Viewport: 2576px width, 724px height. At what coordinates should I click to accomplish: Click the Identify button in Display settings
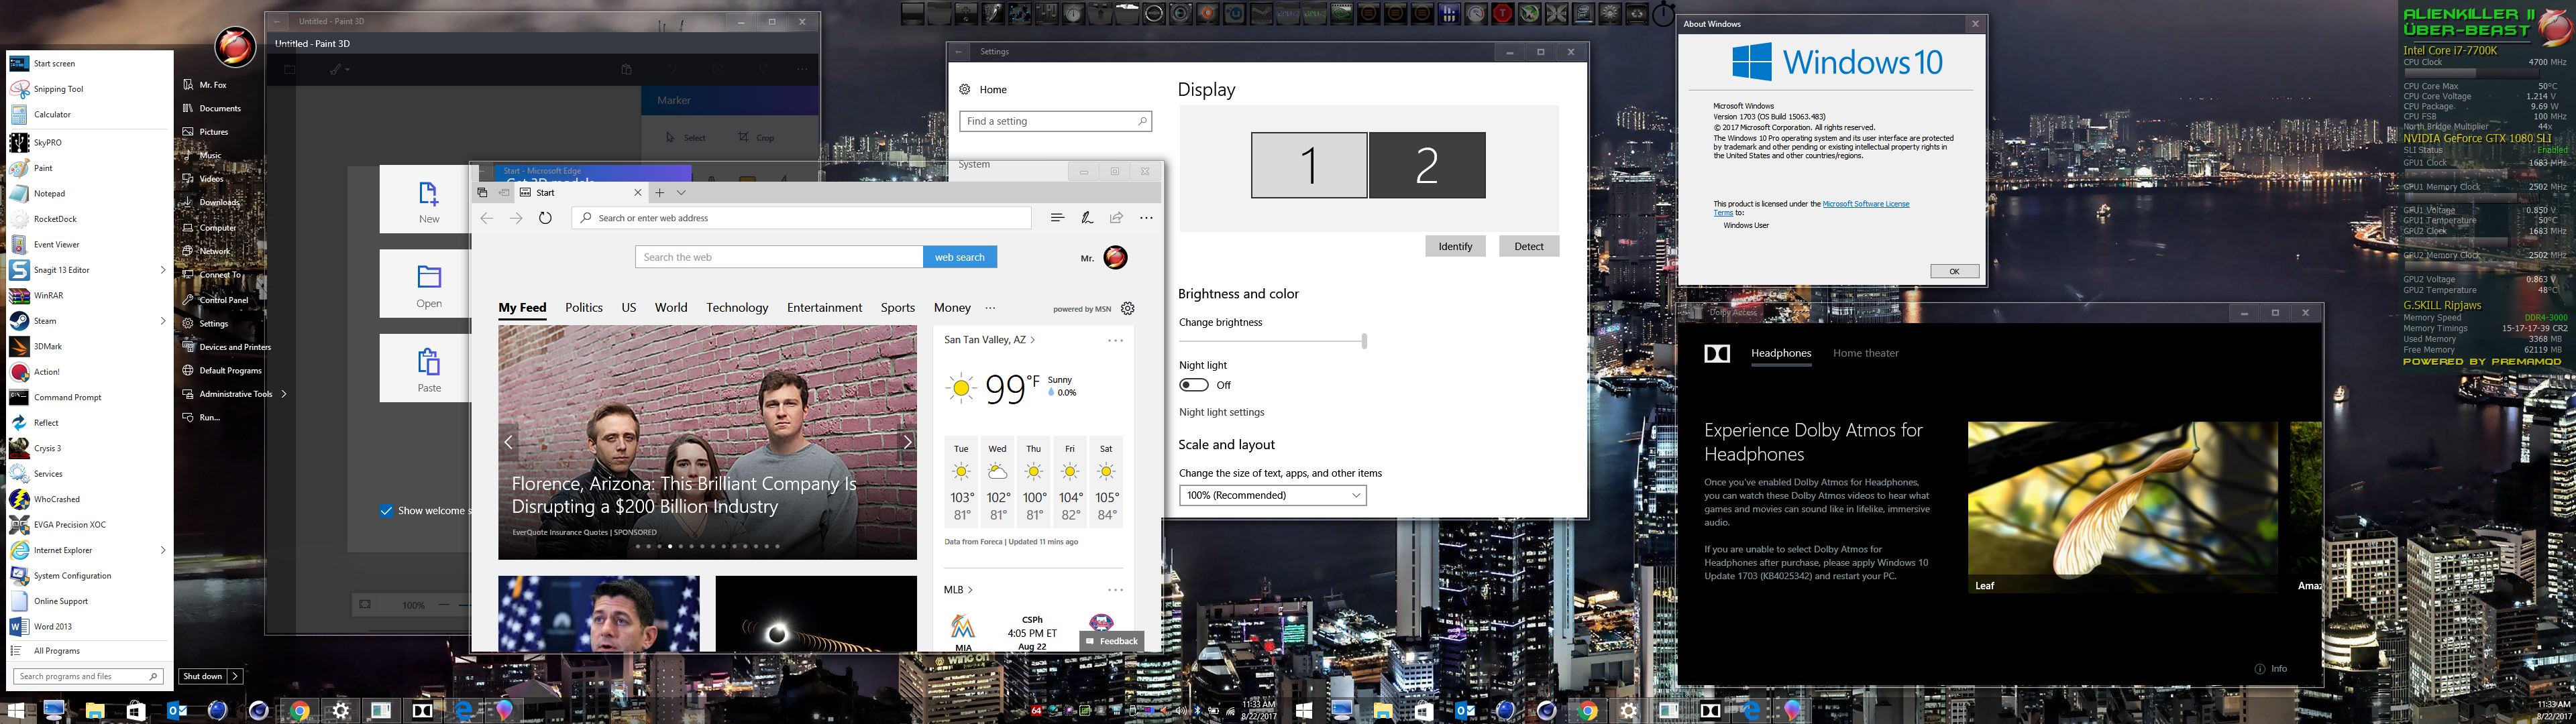[x=1455, y=246]
